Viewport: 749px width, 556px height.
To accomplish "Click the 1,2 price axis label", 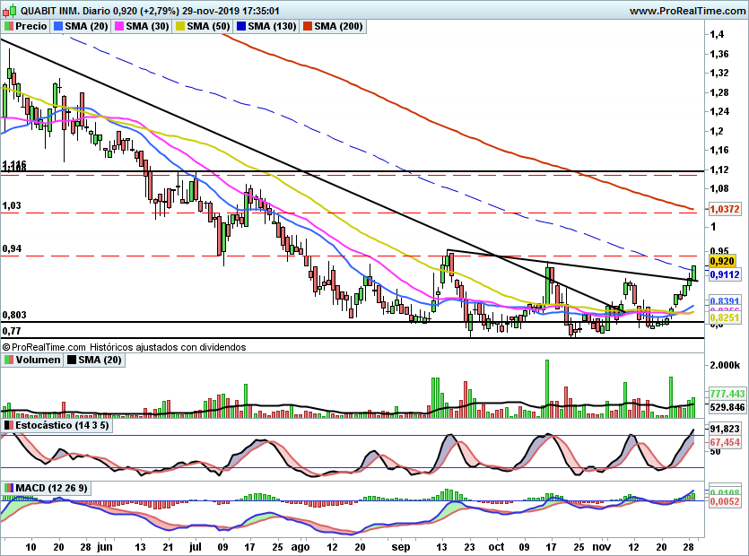I will 717,131.
